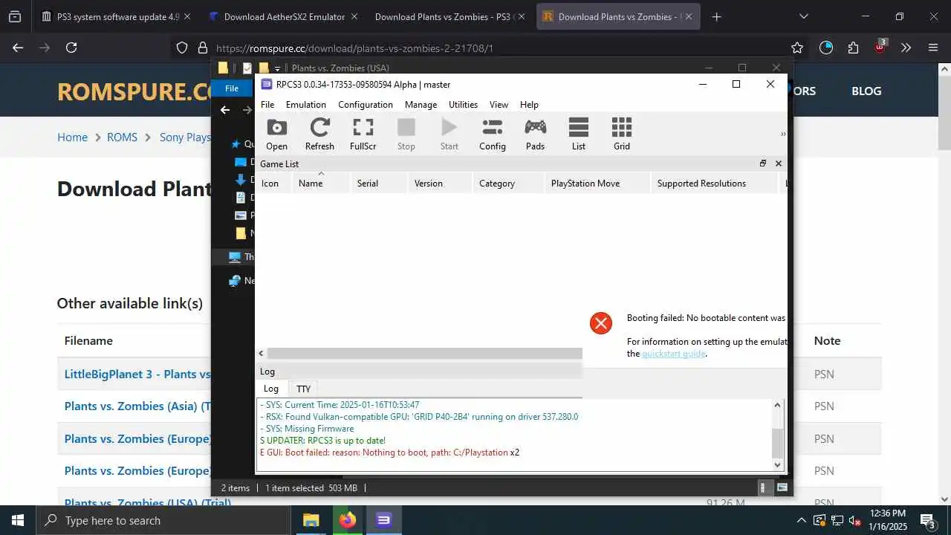Select the Log tab
The height and width of the screenshot is (535, 951).
point(271,389)
